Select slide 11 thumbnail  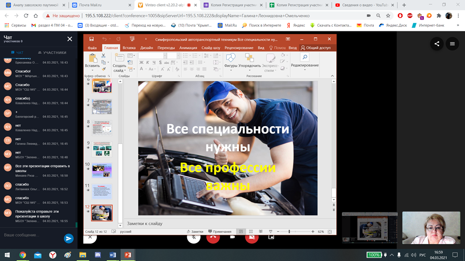(x=102, y=191)
